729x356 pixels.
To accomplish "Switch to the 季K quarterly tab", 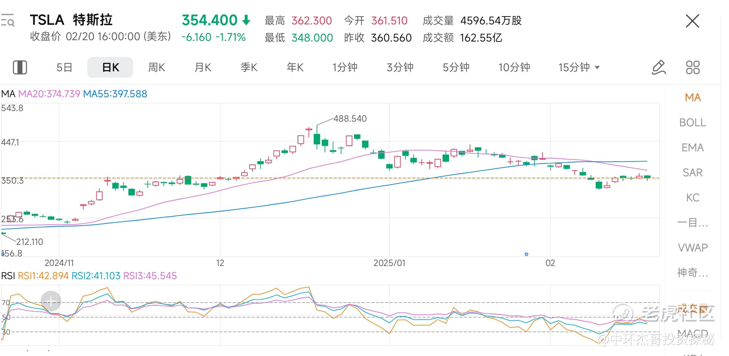I will tap(249, 68).
